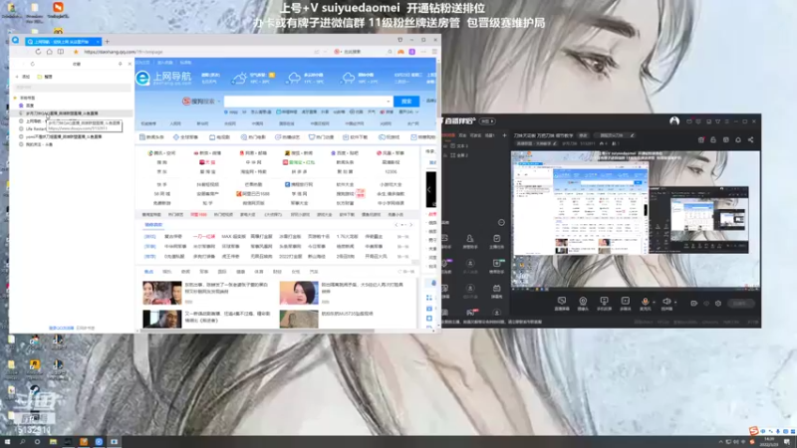Expand the microphone options arrow
This screenshot has width=797, height=448.
tap(654, 303)
